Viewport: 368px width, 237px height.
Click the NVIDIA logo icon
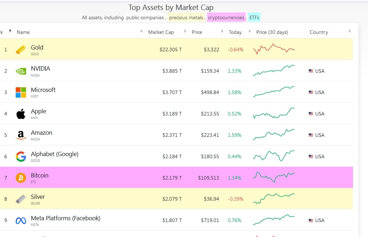point(21,71)
